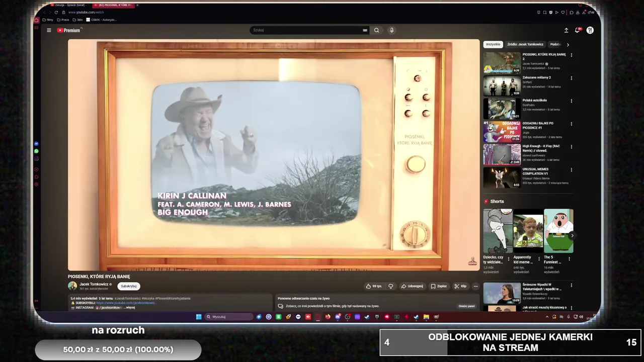Open options for 'ODGADNIJ BAJKE PO PIOSENCE #1'

pyautogui.click(x=571, y=124)
